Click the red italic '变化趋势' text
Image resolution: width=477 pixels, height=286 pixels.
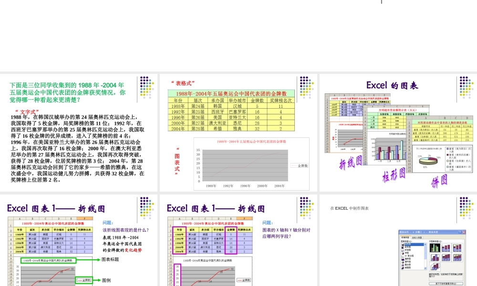pos(133,250)
